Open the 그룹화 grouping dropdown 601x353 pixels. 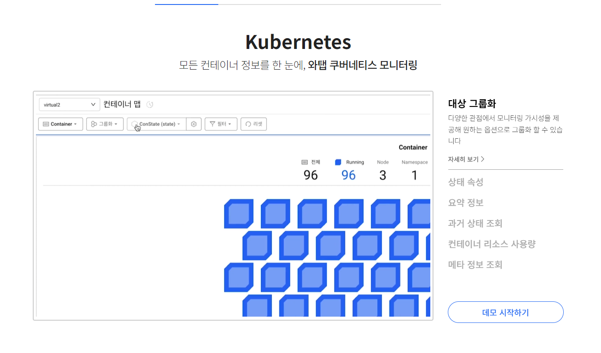105,124
